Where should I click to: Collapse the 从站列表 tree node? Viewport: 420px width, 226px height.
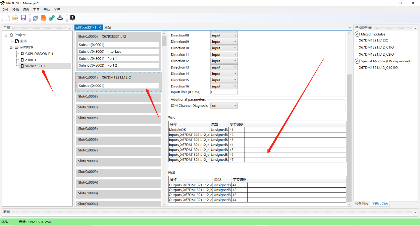pos(11,47)
